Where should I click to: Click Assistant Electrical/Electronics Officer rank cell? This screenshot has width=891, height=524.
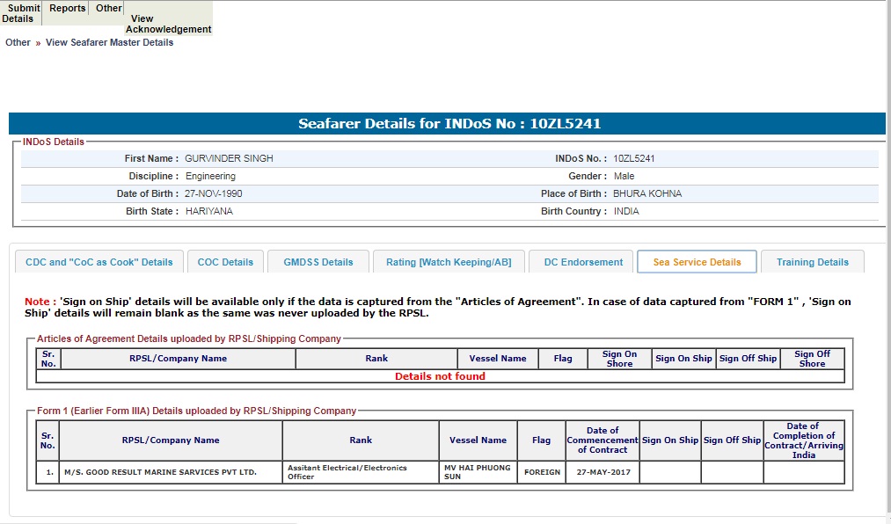[360, 472]
